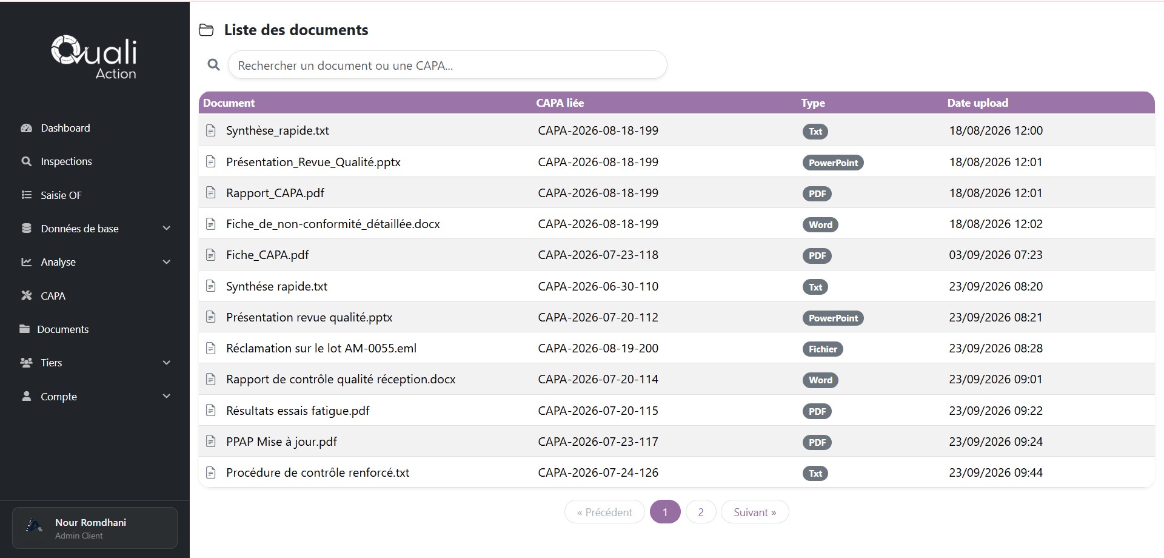
Task: Click file icon of Rapport_CAPA.pdf row
Action: point(210,193)
